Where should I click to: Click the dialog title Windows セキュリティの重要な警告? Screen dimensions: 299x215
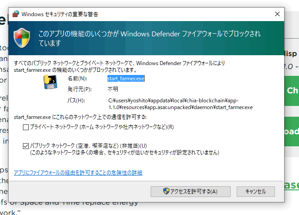[x=60, y=14]
